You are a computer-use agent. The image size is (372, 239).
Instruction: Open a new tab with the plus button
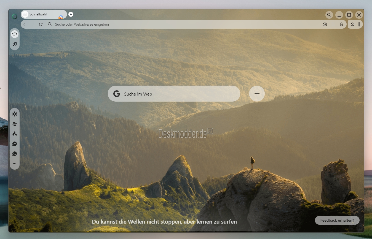pyautogui.click(x=71, y=14)
